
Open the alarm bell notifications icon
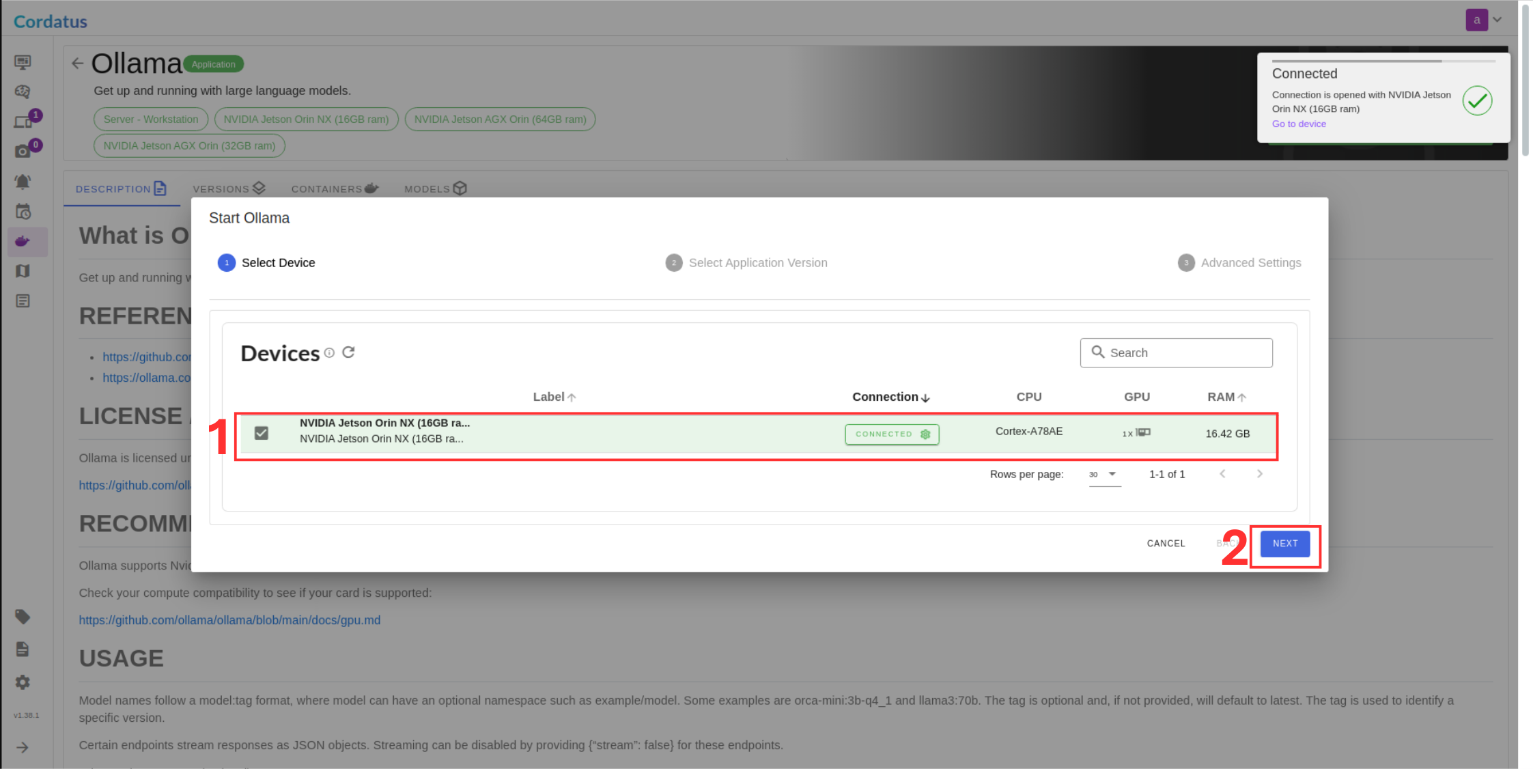point(23,182)
